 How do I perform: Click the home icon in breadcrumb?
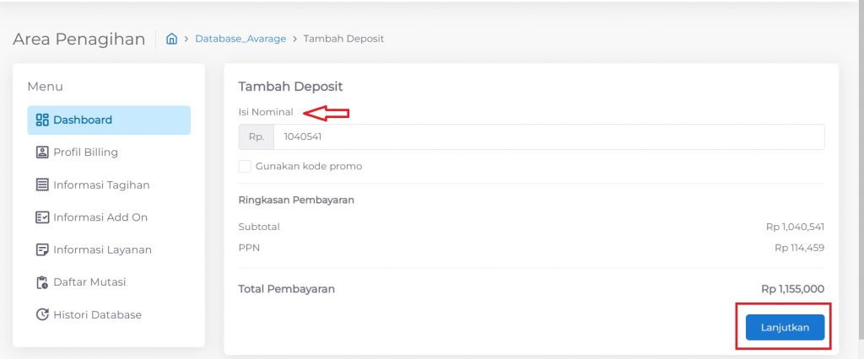[172, 39]
